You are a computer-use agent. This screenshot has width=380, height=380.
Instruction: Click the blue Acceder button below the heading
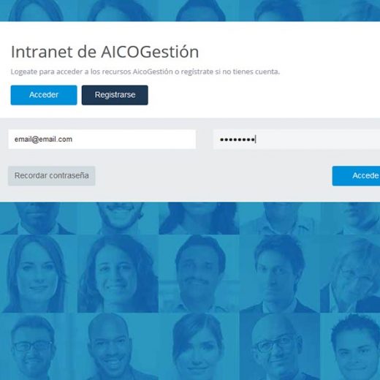(44, 95)
